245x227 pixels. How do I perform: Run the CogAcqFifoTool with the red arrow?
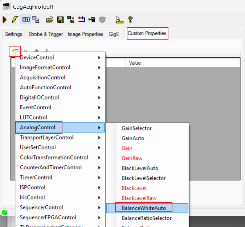pyautogui.click(x=5, y=20)
